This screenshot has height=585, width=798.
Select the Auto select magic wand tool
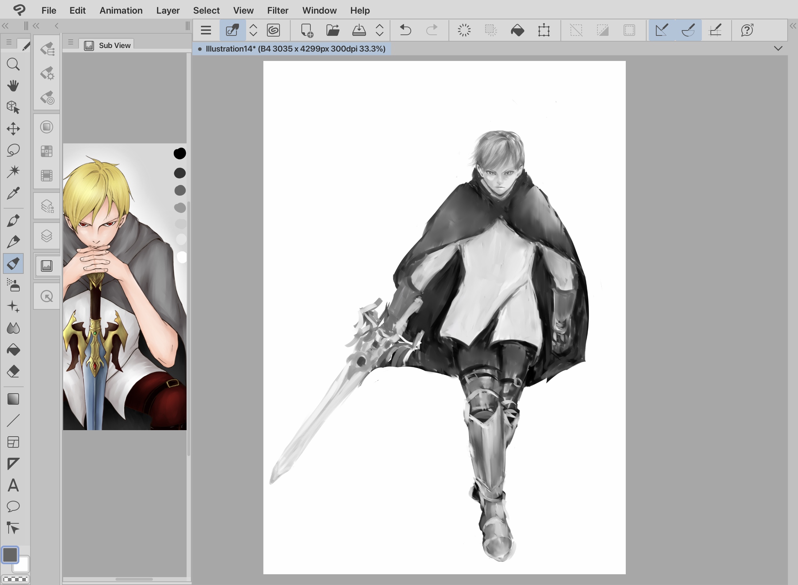tap(13, 172)
